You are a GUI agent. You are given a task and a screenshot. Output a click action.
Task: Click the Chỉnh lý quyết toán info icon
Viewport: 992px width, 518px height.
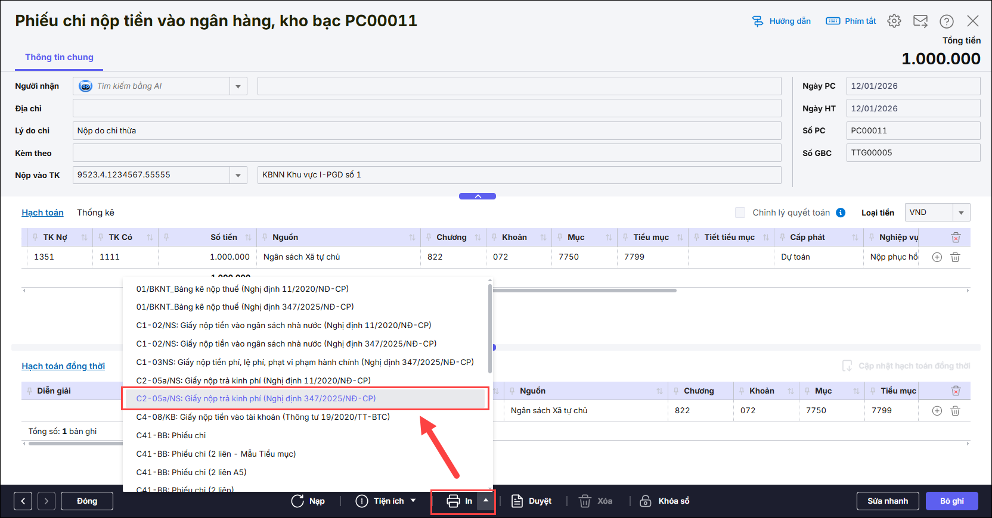(x=841, y=213)
